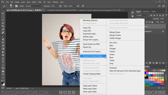168x95 pixels.
Task: Select the History Brush tool
Action: pos(3,42)
